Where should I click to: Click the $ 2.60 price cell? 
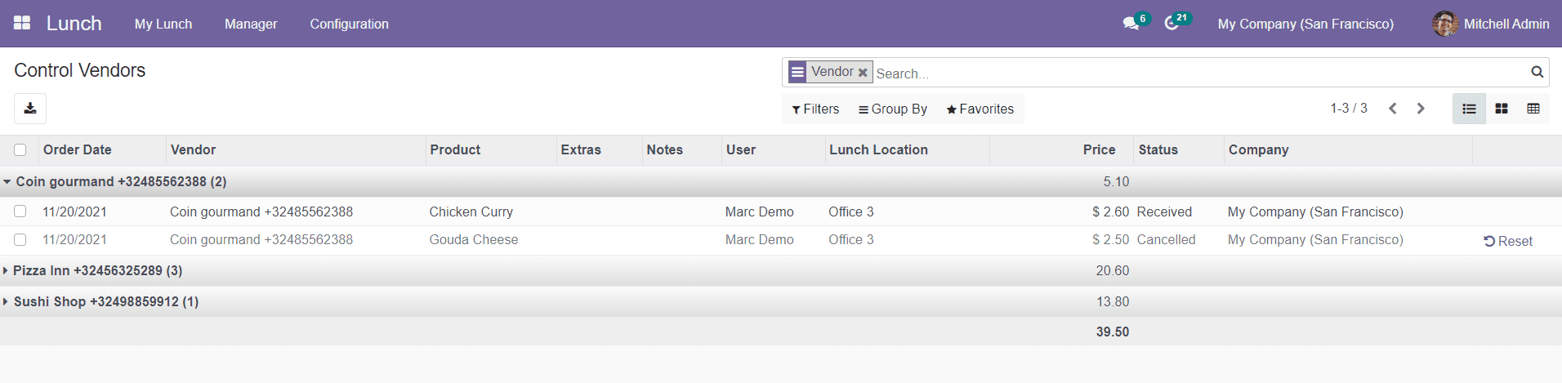click(x=1110, y=212)
